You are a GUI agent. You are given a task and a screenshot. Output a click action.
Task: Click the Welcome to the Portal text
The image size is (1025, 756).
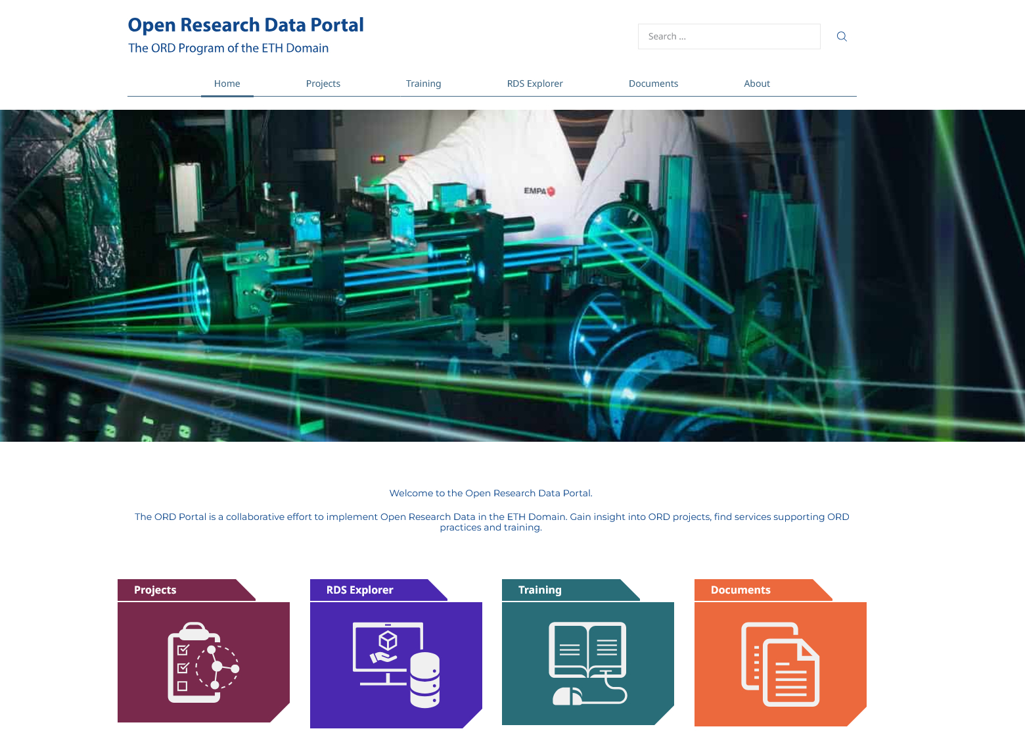pos(490,493)
